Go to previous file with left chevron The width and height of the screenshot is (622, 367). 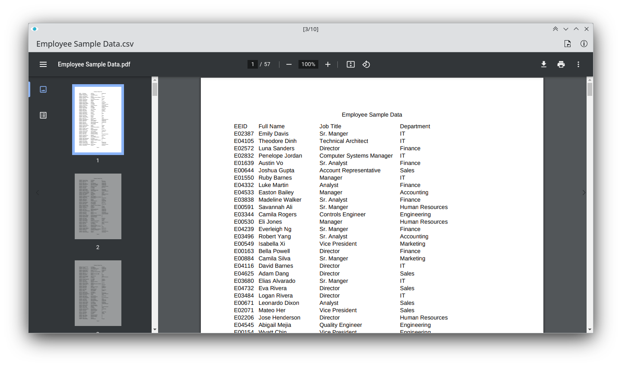pos(38,193)
